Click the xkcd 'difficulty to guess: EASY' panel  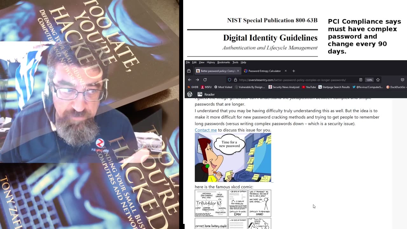point(238,203)
